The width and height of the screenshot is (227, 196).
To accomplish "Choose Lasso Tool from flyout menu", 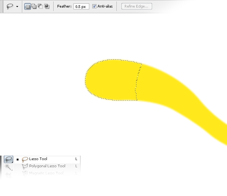I will [47, 159].
